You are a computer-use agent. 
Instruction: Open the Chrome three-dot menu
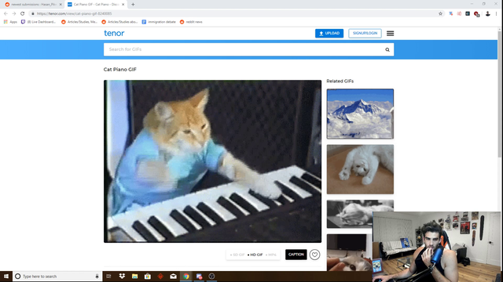click(x=497, y=13)
